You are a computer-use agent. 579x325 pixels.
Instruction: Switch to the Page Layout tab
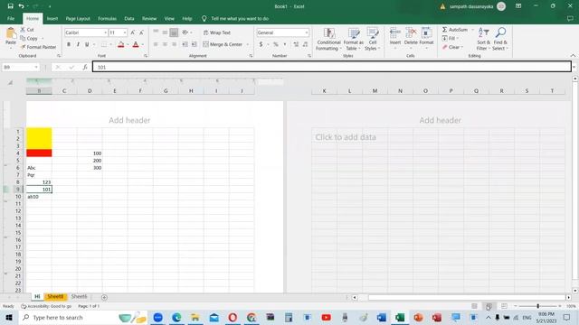(x=78, y=18)
